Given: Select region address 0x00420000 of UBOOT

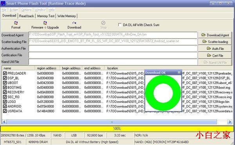Looking at the screenshot, I should tap(45, 83).
